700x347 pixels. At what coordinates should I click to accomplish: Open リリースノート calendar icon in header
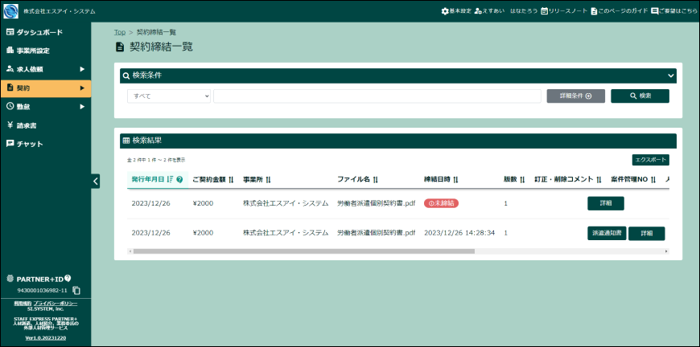(x=544, y=11)
